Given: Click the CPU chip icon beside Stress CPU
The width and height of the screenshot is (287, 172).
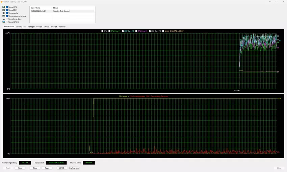Looking at the screenshot, I should (3, 7).
